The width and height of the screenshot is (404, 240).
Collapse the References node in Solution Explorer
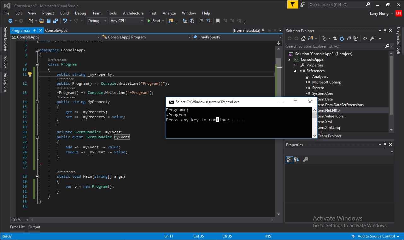295,71
